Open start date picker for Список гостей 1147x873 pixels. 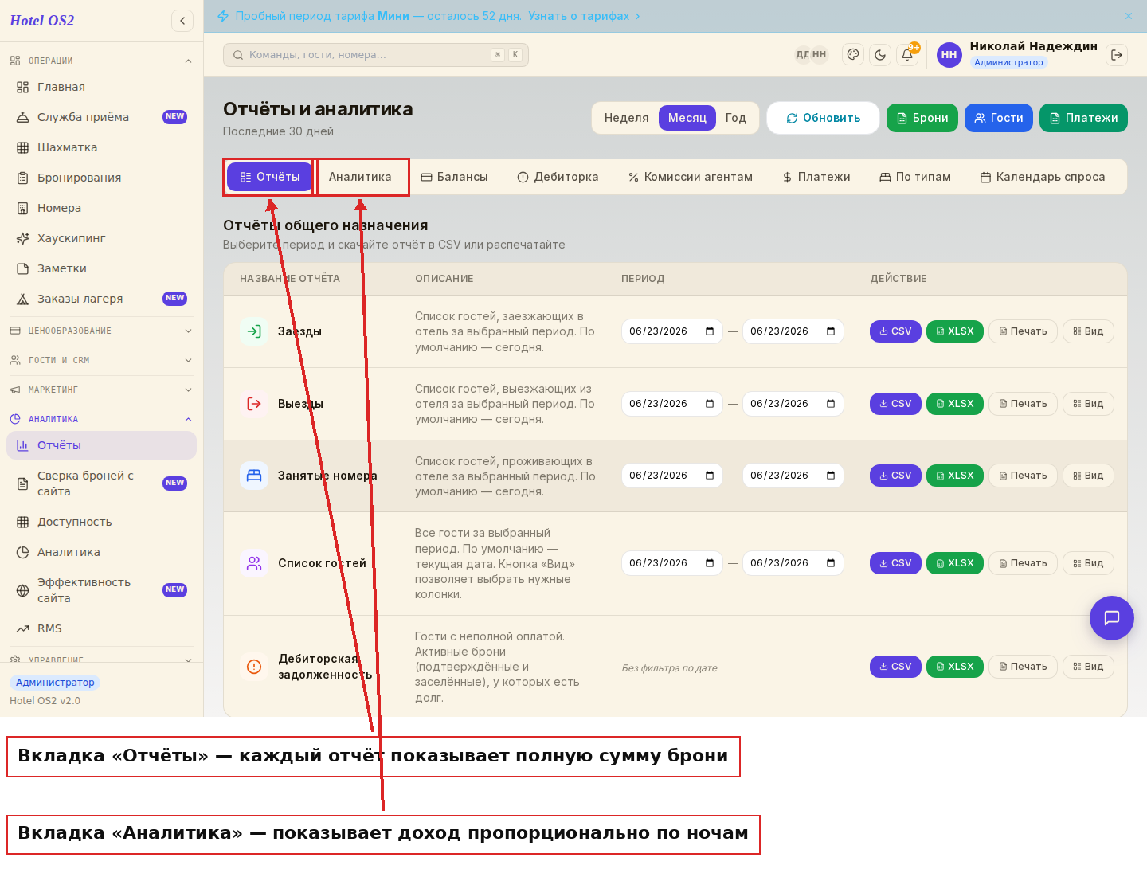[x=710, y=563]
